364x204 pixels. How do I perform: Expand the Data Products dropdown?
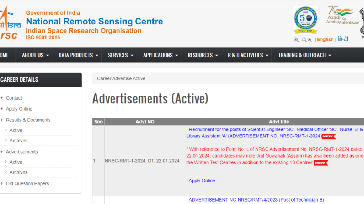coord(78,55)
